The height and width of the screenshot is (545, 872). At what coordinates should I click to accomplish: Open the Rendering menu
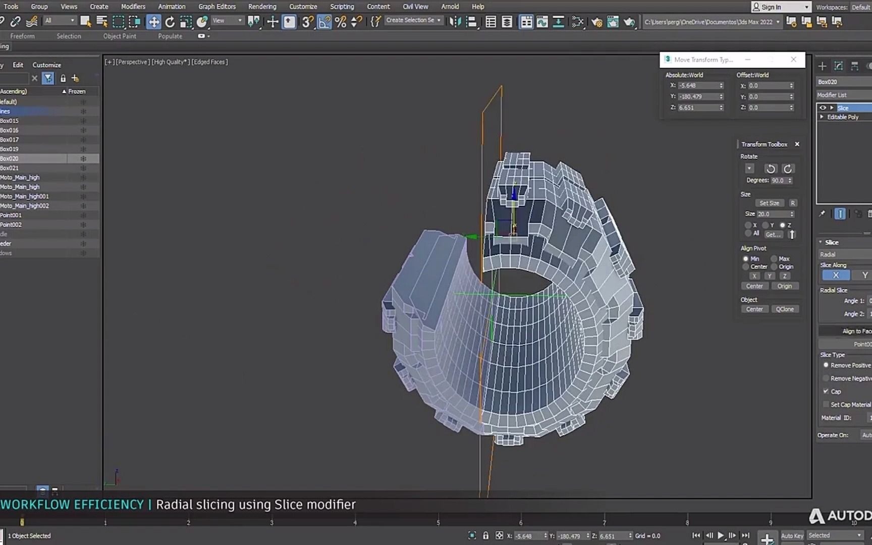(262, 7)
